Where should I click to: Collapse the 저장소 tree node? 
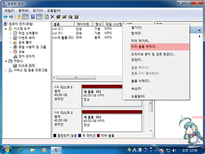click(6, 61)
